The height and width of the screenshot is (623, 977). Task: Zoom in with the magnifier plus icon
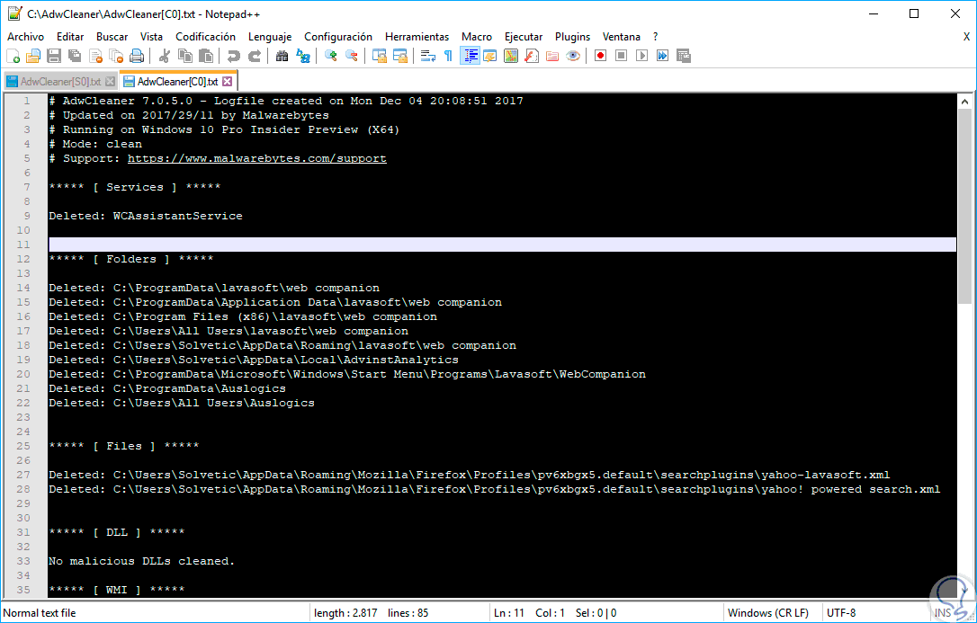click(331, 56)
